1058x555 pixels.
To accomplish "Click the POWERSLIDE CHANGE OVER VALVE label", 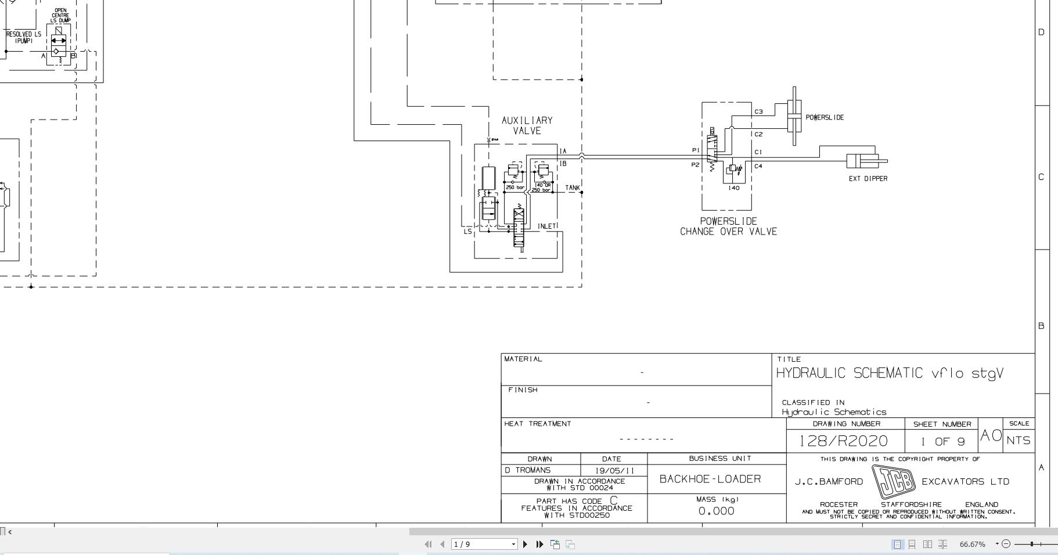I will (728, 226).
